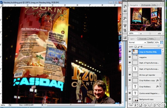Select the Crop Robbery text layer T thumbnail
Screen dimensions: 167x108
pyautogui.click(x=135, y=86)
